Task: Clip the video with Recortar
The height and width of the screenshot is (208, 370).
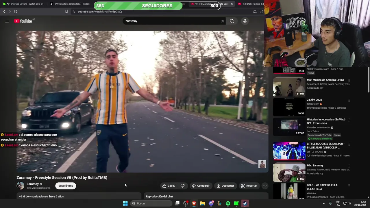Action: click(249, 186)
